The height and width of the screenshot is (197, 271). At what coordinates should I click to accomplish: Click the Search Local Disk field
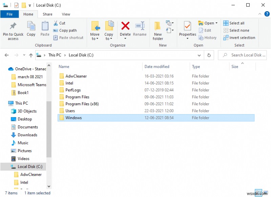coord(242,55)
